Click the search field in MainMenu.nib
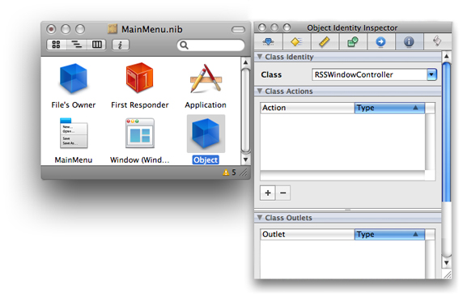 210,45
